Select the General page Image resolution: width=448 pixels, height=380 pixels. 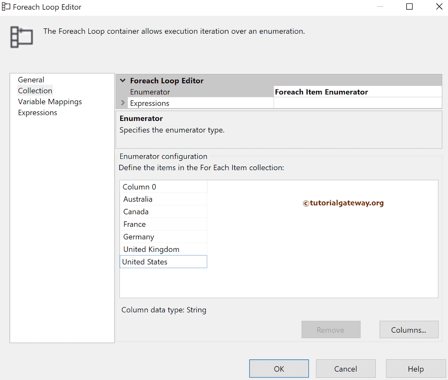(x=31, y=80)
